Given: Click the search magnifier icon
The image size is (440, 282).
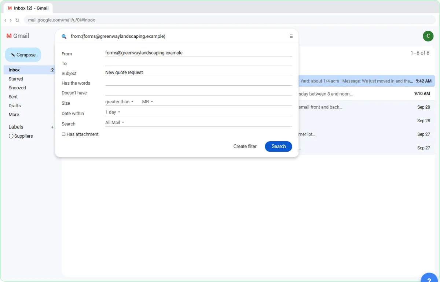Looking at the screenshot, I should pyautogui.click(x=64, y=37).
